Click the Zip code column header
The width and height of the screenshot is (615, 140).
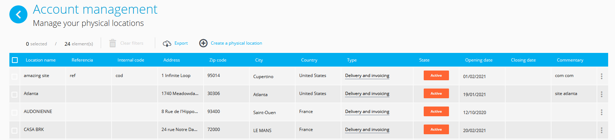pyautogui.click(x=218, y=60)
